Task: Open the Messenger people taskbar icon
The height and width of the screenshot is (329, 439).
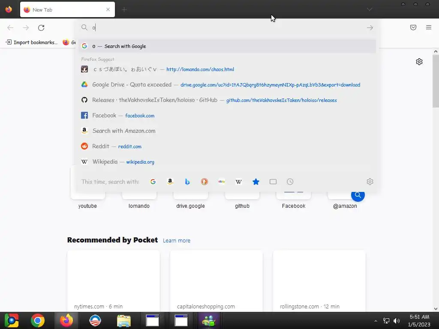Action: (x=209, y=320)
